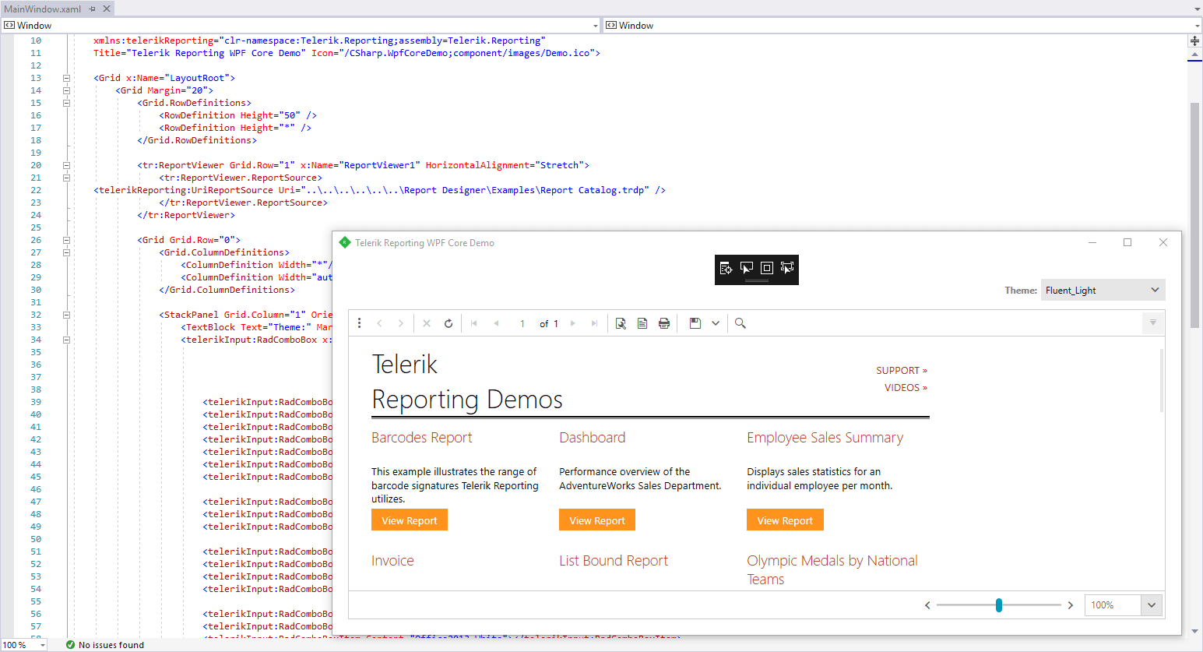This screenshot has width=1203, height=652.
Task: Open the 100% zoom dropdown in report viewer
Action: (1152, 605)
